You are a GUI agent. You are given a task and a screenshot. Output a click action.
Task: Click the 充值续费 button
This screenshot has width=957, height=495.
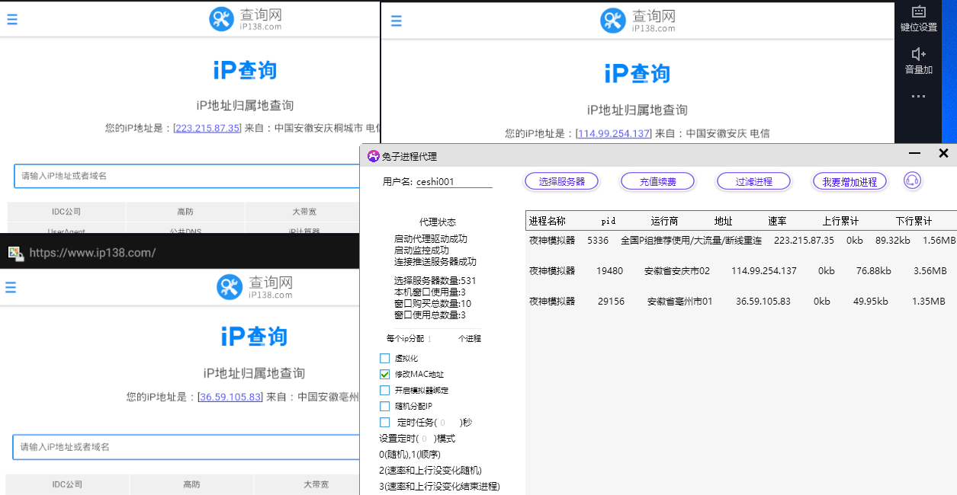[x=658, y=181]
